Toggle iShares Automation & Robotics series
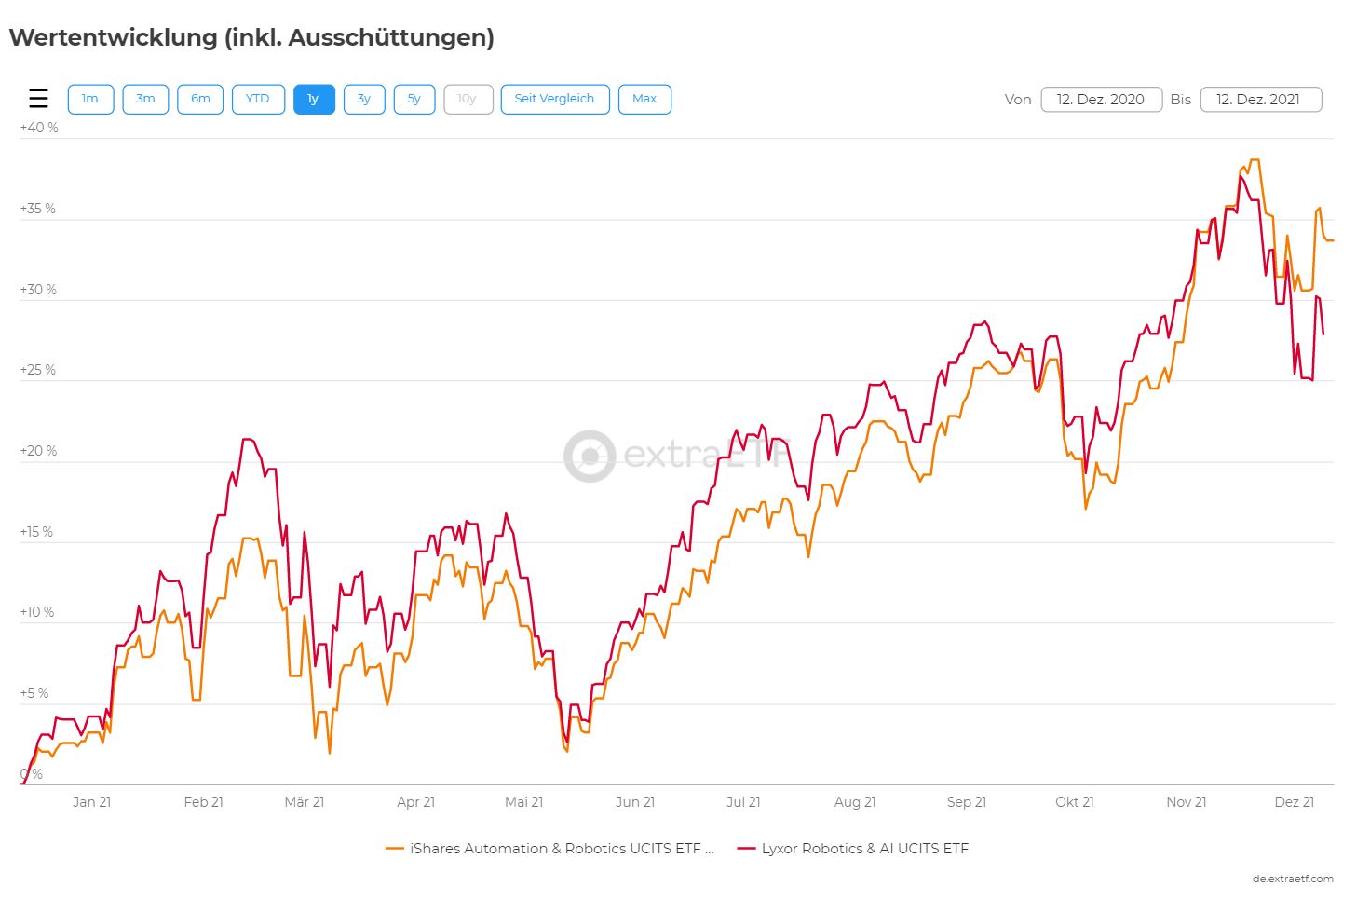The width and height of the screenshot is (1370, 900). [562, 849]
